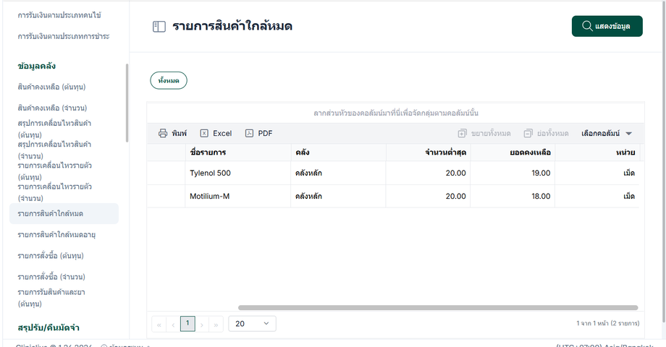Viewport: 666px width, 347px height.
Task: Export the table with the Excel button
Action: pyautogui.click(x=216, y=133)
